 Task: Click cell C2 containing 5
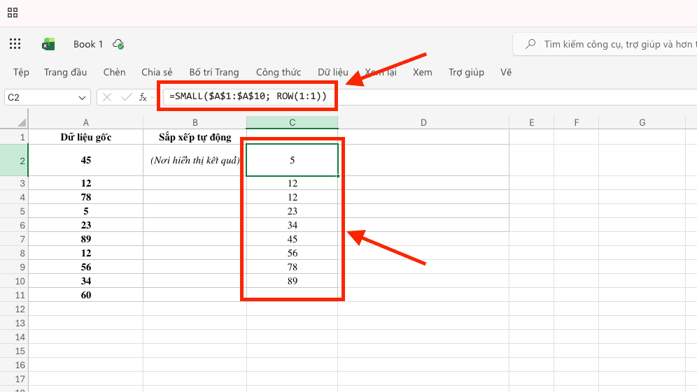coord(292,160)
